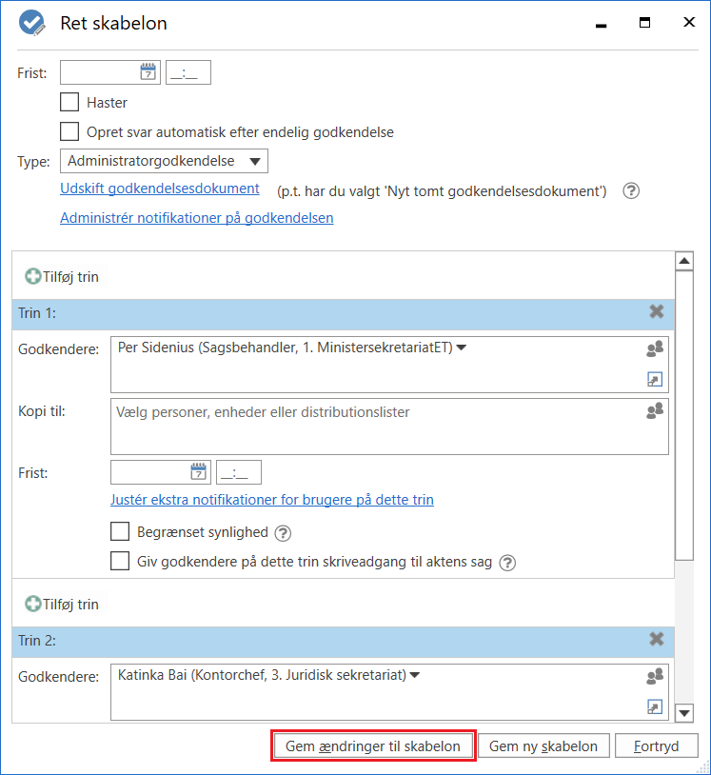The height and width of the screenshot is (775, 711).
Task: Open people picker for Kopi til field
Action: point(654,411)
